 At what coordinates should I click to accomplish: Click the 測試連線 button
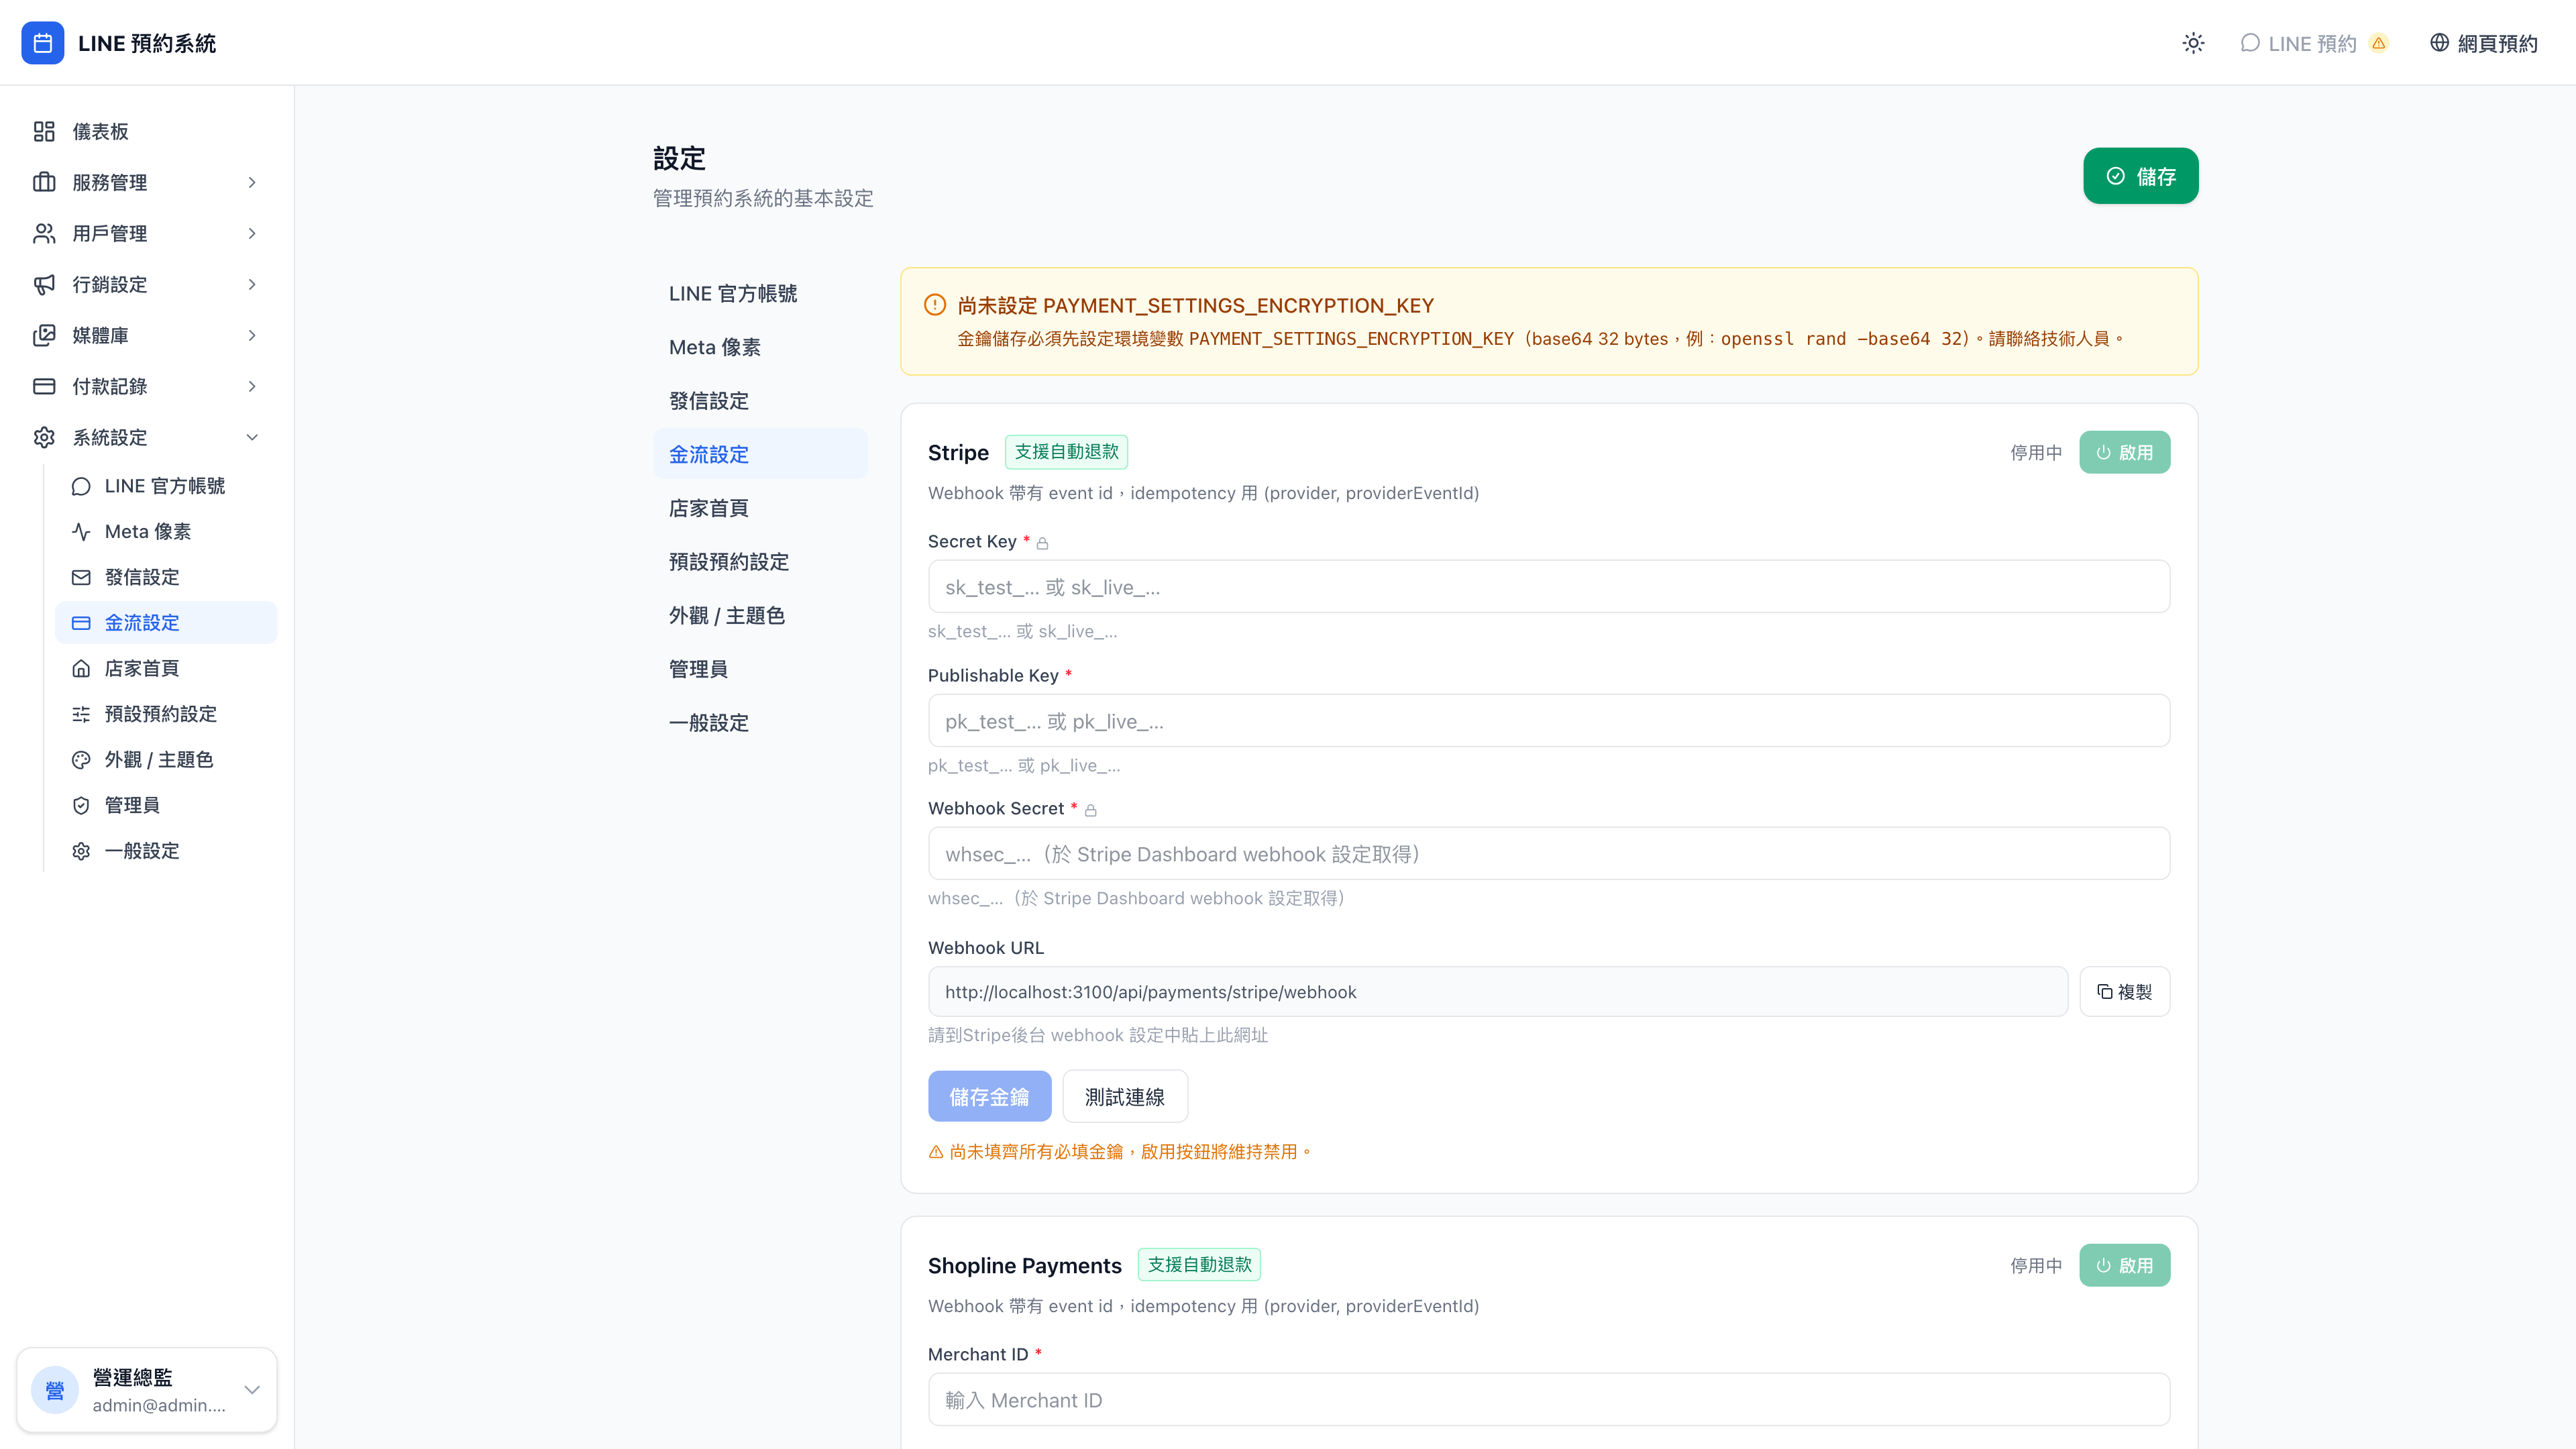1125,1096
